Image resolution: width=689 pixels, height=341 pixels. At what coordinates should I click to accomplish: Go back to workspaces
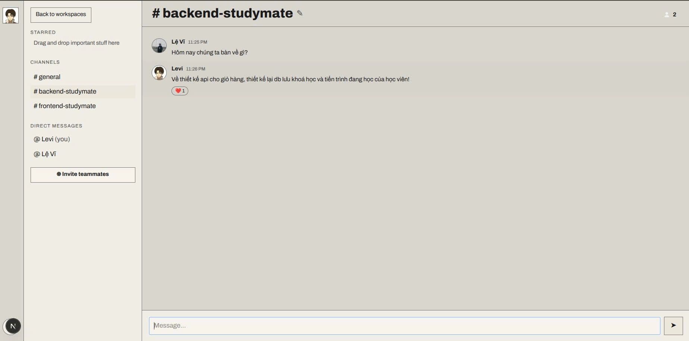[x=61, y=15]
